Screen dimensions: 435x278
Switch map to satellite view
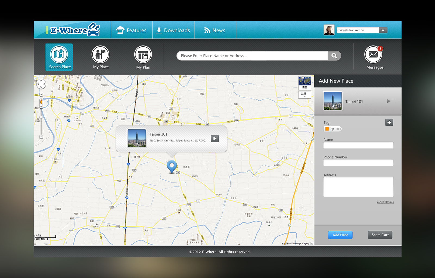304,83
